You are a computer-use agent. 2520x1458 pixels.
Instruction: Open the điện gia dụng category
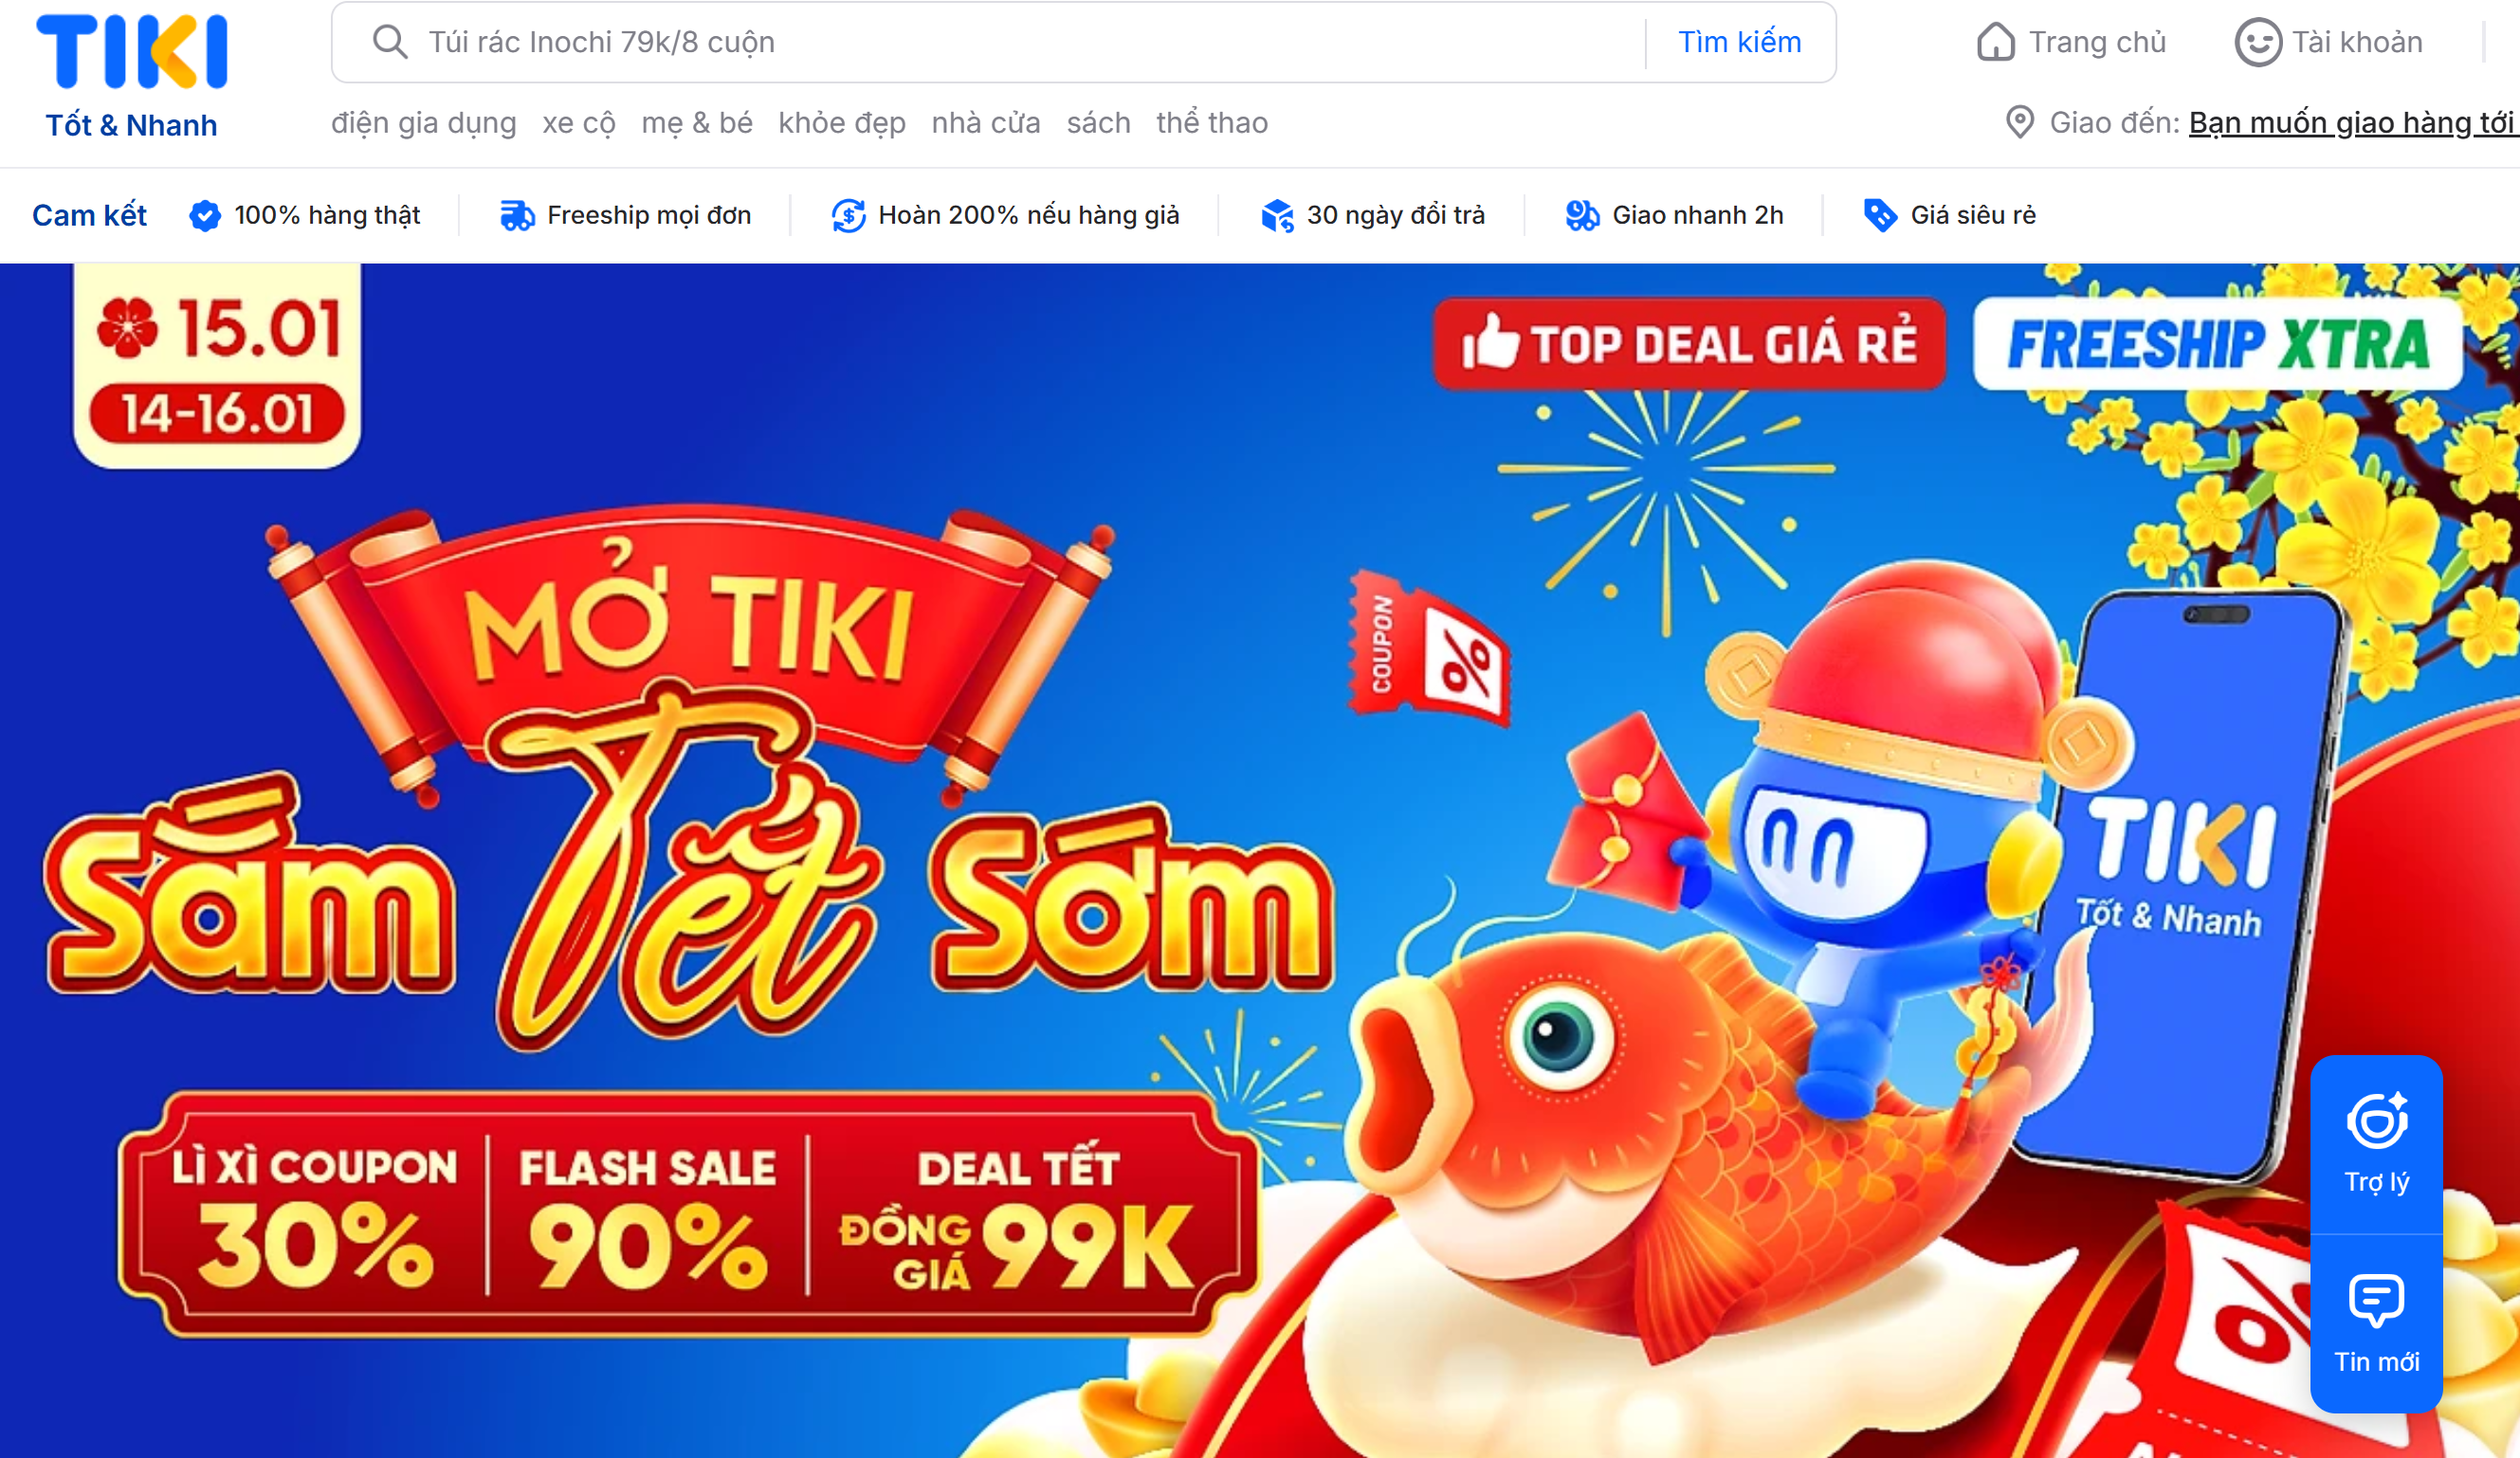click(x=424, y=122)
